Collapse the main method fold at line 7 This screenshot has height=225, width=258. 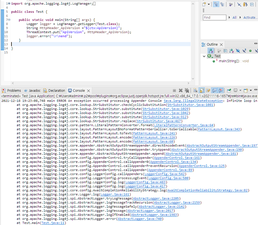9,20
